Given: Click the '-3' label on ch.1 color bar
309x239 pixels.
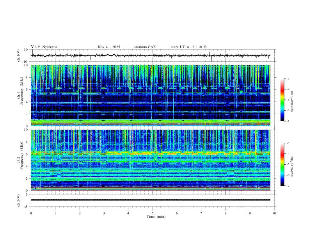Looking at the screenshot, I should (x=288, y=78).
